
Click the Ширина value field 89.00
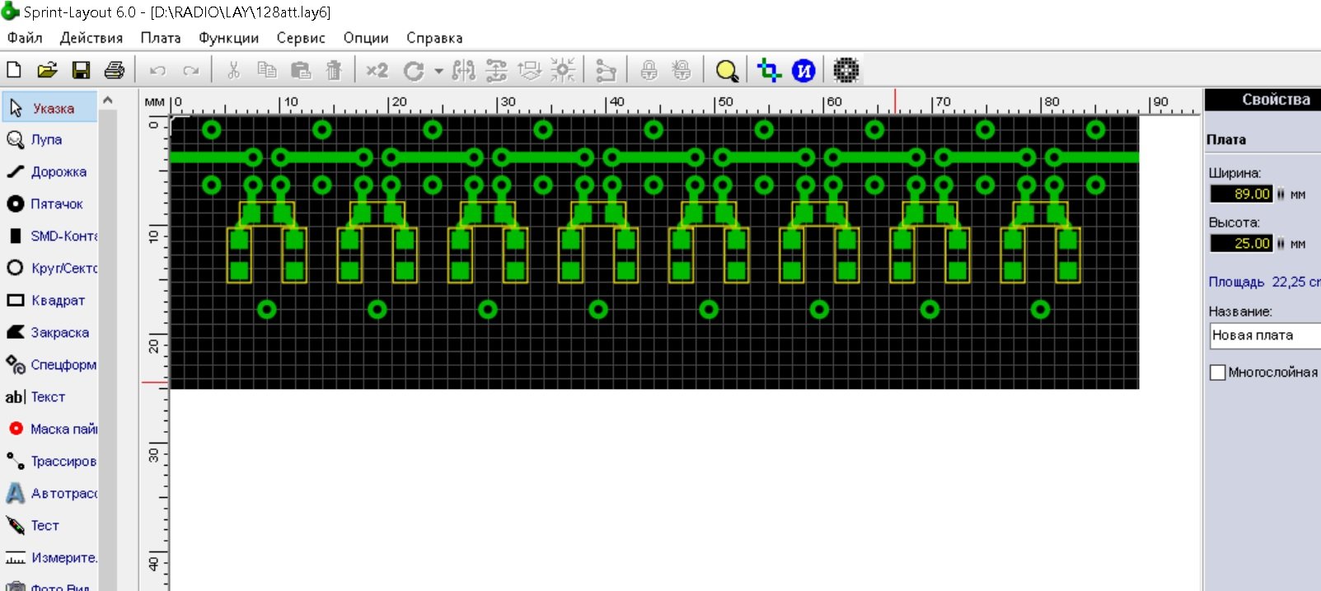tap(1241, 195)
